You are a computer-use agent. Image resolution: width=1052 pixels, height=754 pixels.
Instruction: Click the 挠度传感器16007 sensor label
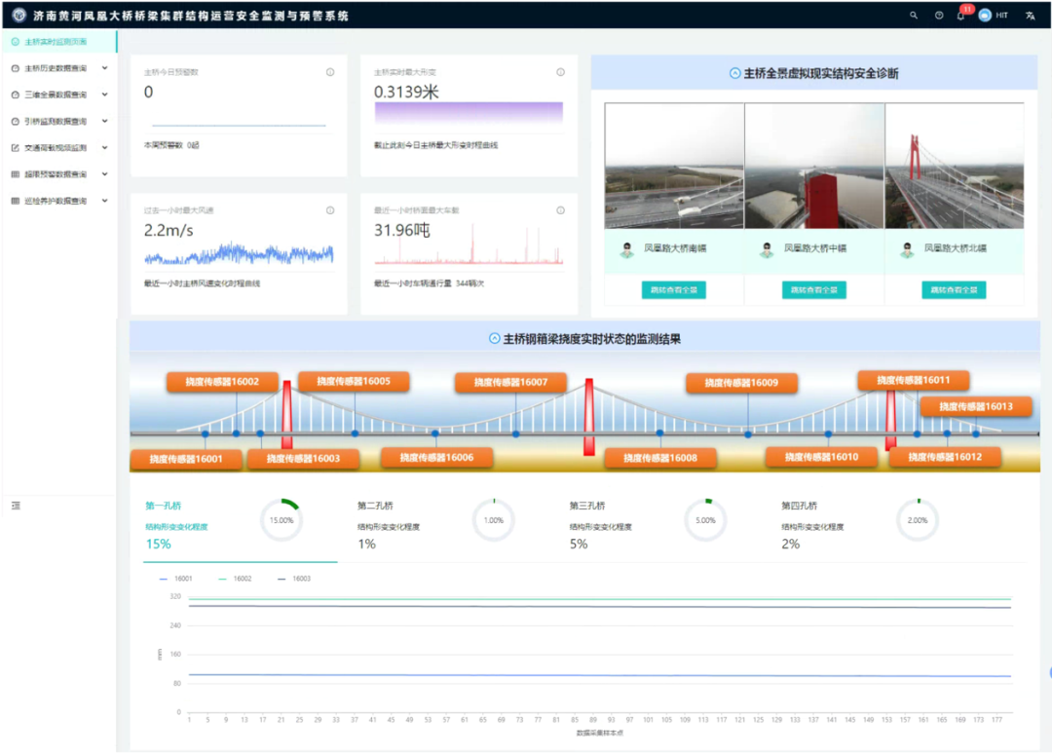(510, 383)
